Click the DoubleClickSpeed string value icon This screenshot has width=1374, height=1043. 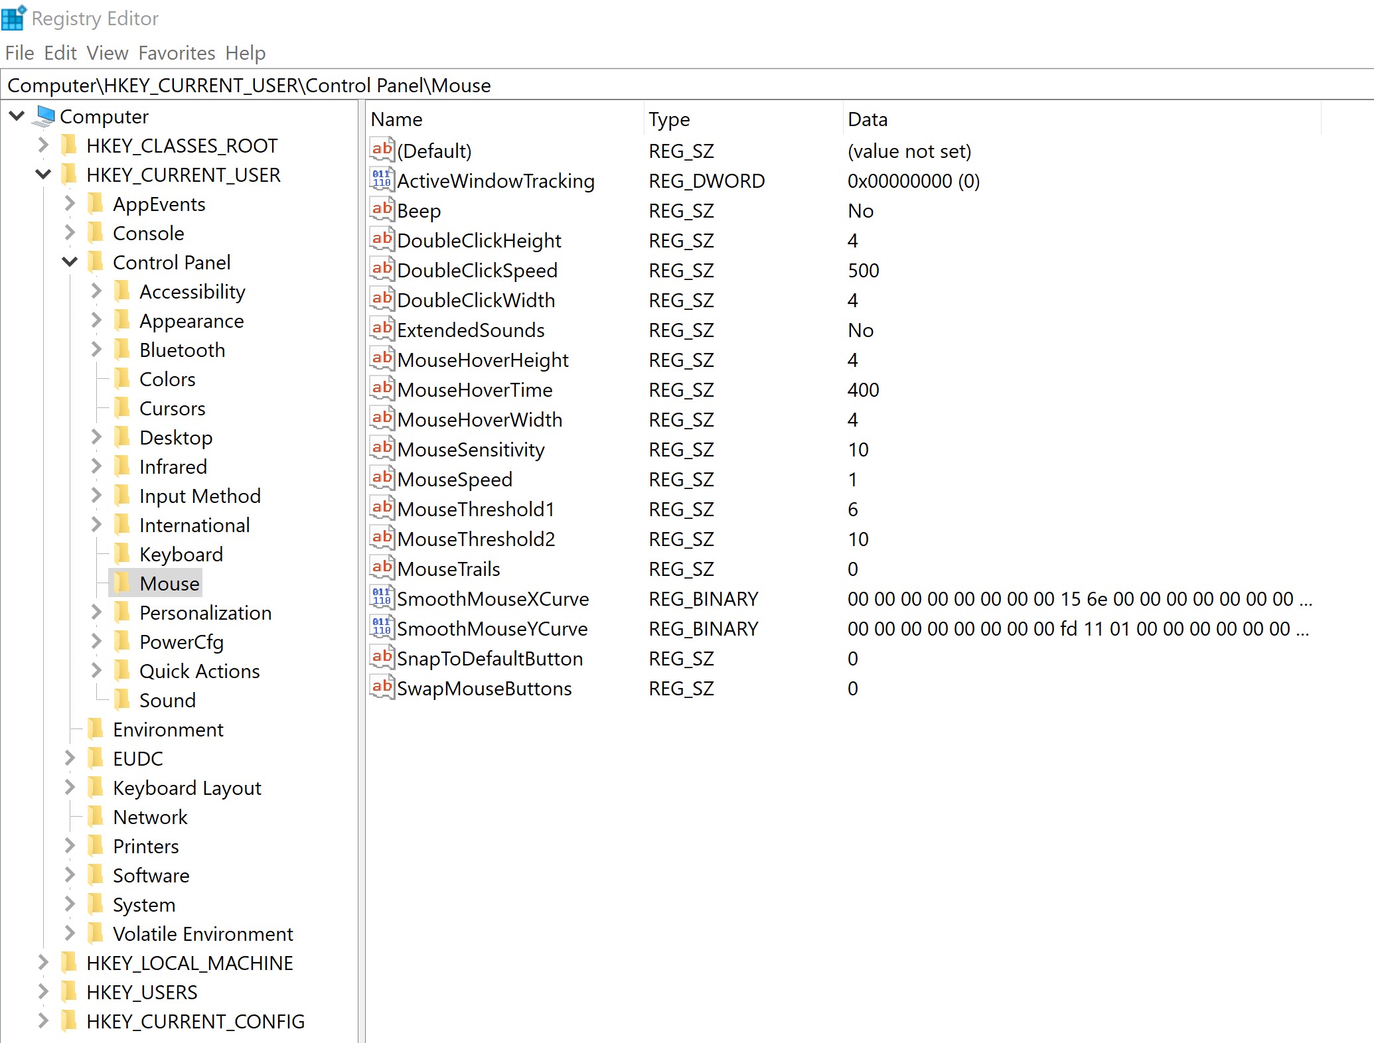pyautogui.click(x=382, y=269)
